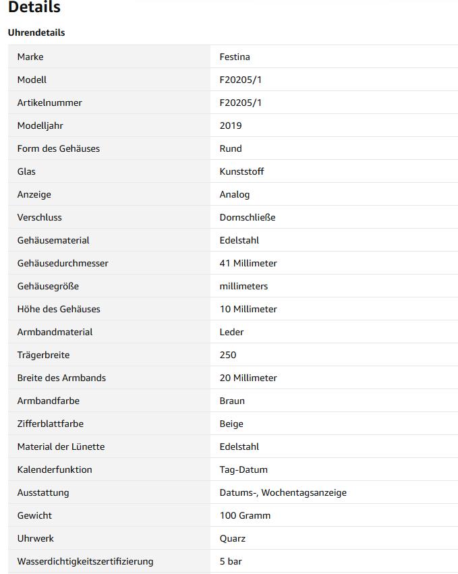Select the Modelljahr value 2019

tap(231, 125)
